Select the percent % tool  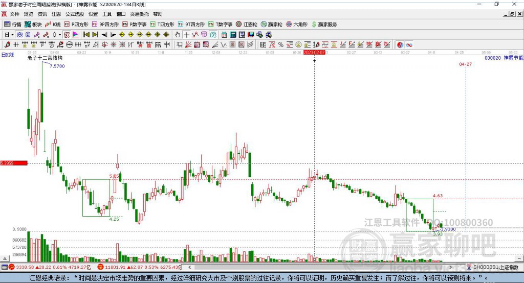[x=281, y=45]
